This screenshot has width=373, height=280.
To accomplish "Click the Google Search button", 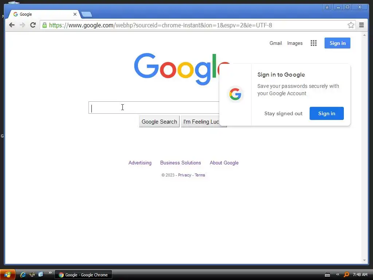I will [x=159, y=122].
